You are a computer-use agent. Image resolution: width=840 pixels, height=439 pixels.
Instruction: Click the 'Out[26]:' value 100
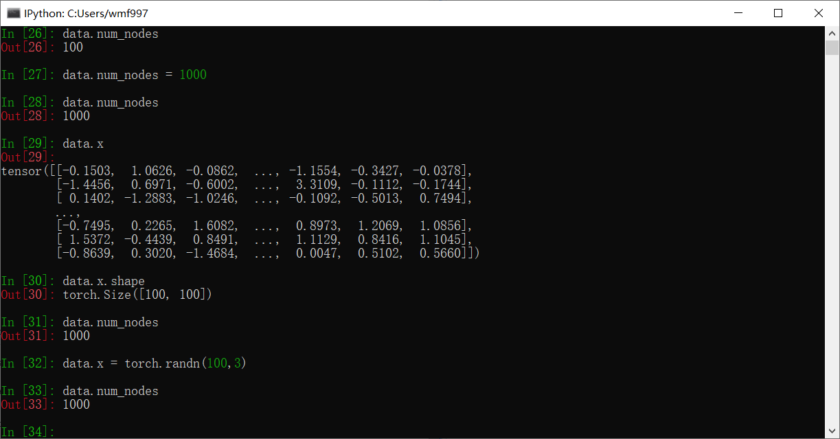click(x=73, y=47)
